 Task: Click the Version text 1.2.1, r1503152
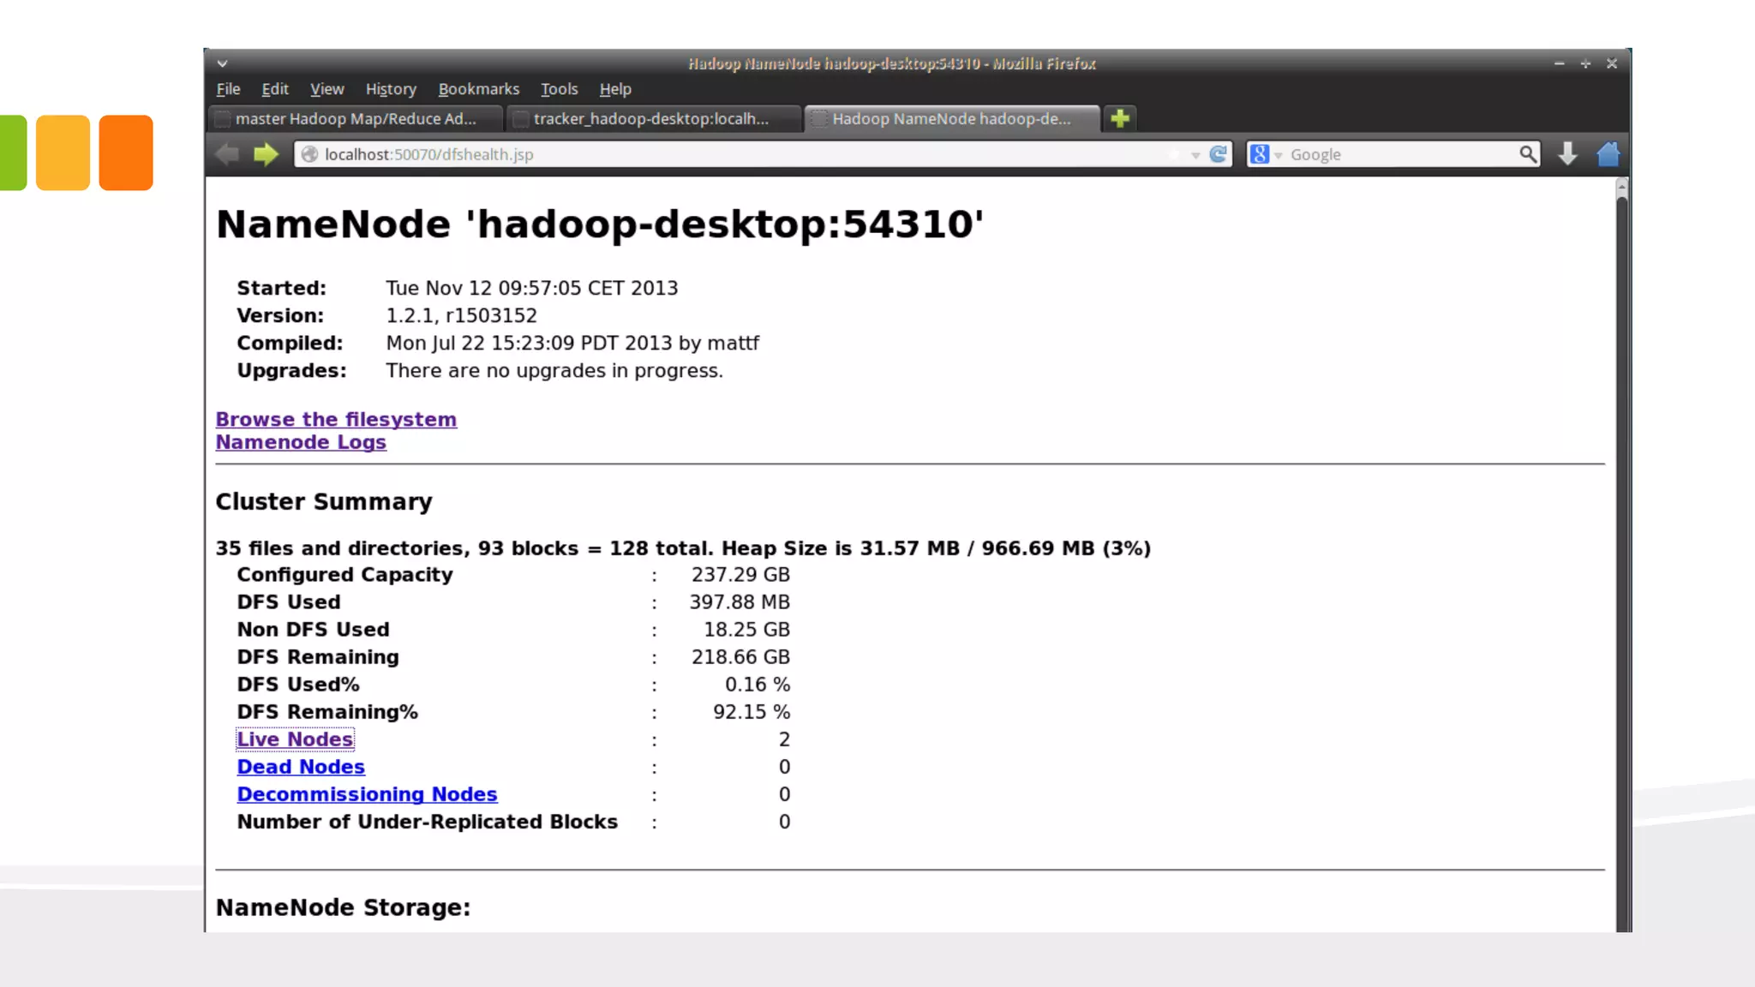[461, 315]
